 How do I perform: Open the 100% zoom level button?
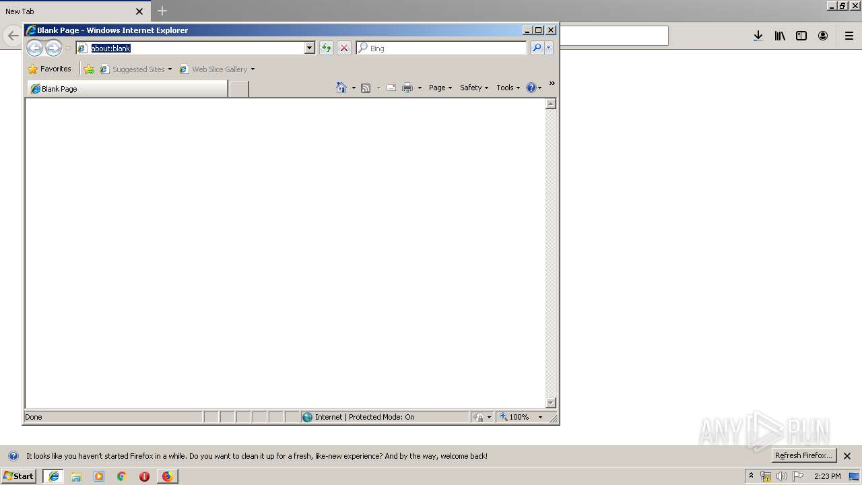click(x=515, y=417)
